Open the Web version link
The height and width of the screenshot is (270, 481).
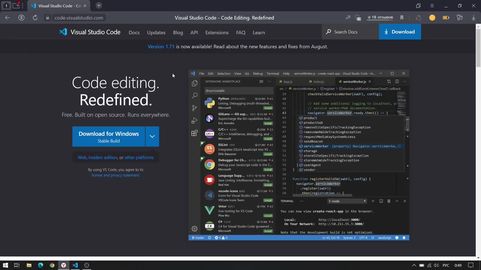tap(82, 157)
